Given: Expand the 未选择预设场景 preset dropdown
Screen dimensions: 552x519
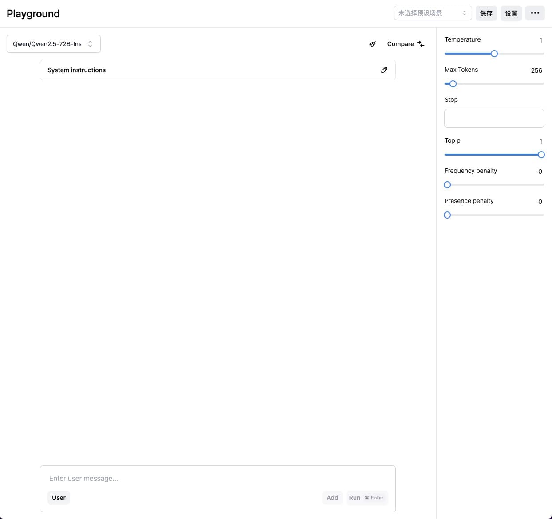Looking at the screenshot, I should coord(433,13).
